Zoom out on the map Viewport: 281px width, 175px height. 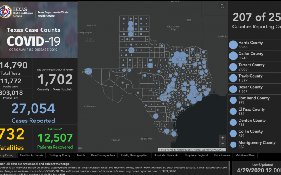[222, 144]
